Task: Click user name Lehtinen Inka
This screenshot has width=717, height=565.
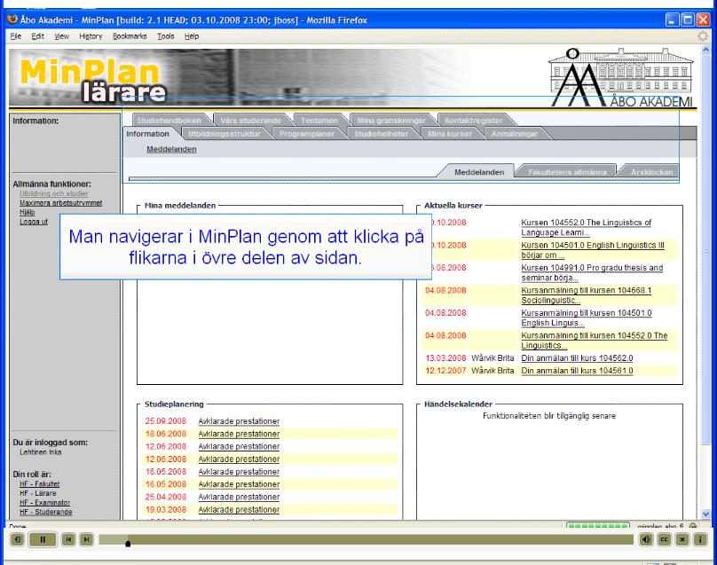Action: pyautogui.click(x=40, y=451)
